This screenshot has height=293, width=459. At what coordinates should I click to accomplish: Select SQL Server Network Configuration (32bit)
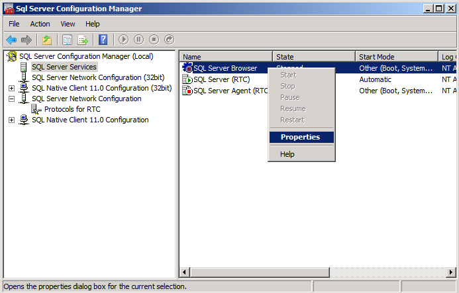click(x=98, y=77)
